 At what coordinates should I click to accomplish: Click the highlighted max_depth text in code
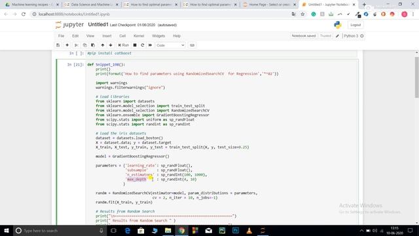coord(137,179)
